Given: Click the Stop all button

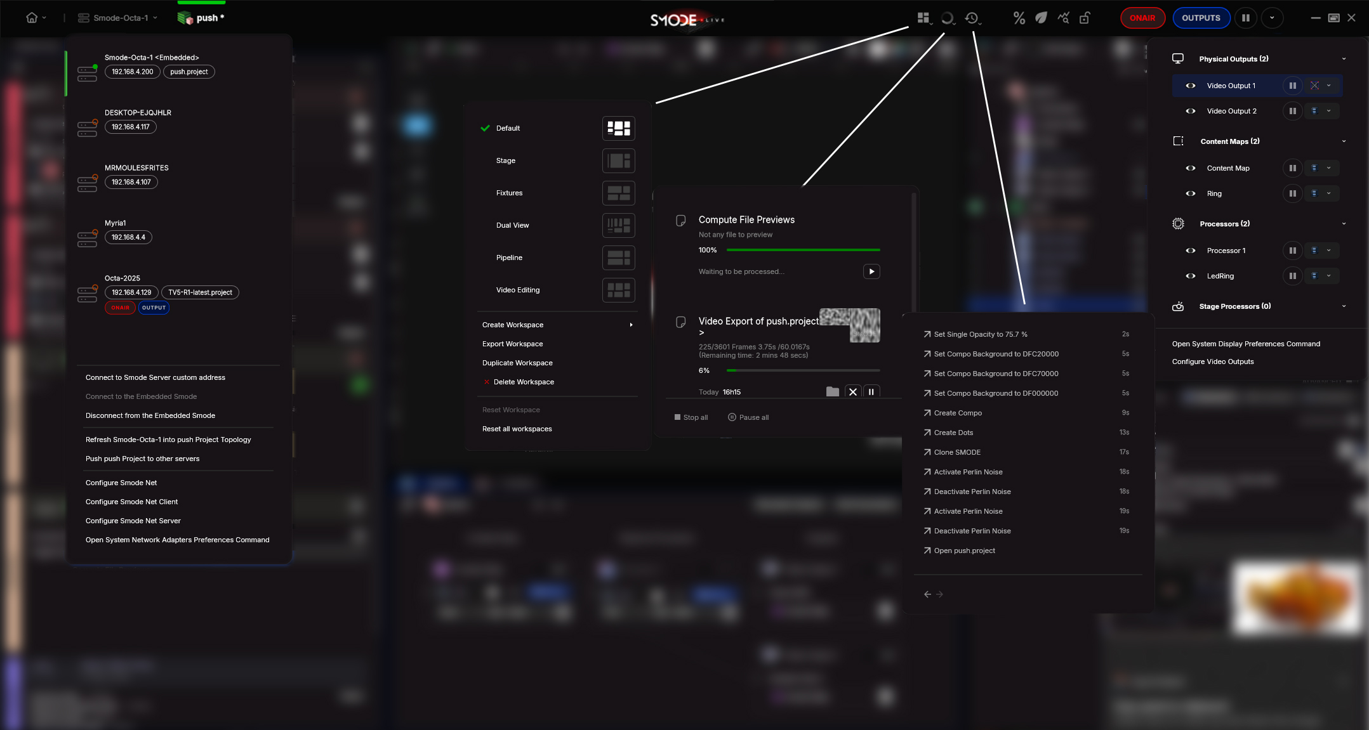Looking at the screenshot, I should click(x=691, y=417).
